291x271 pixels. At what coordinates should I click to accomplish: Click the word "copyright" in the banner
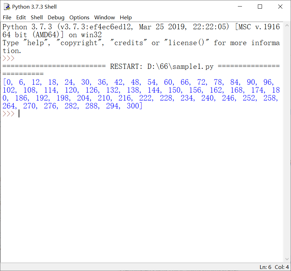[79, 43]
